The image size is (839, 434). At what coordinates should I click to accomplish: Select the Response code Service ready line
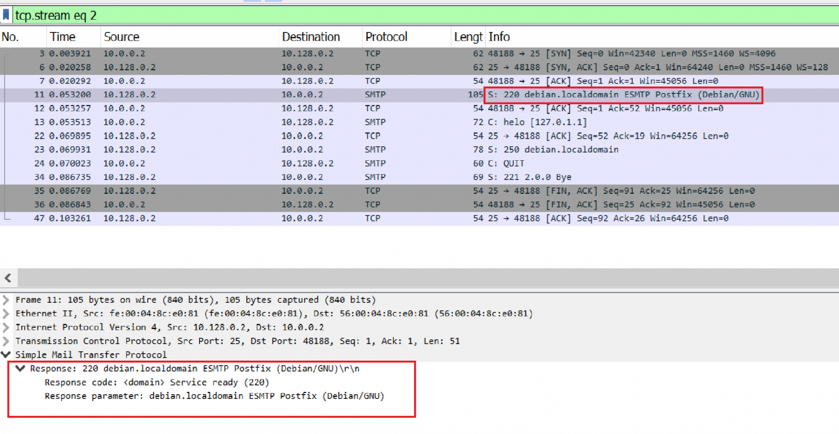coord(157,382)
